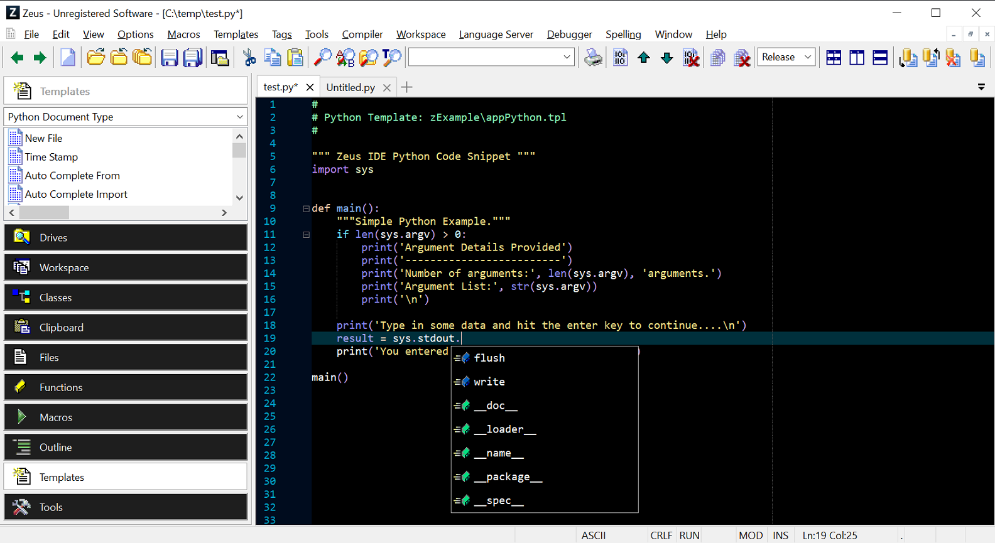The height and width of the screenshot is (543, 995).
Task: Open the File menu
Action: 31,35
